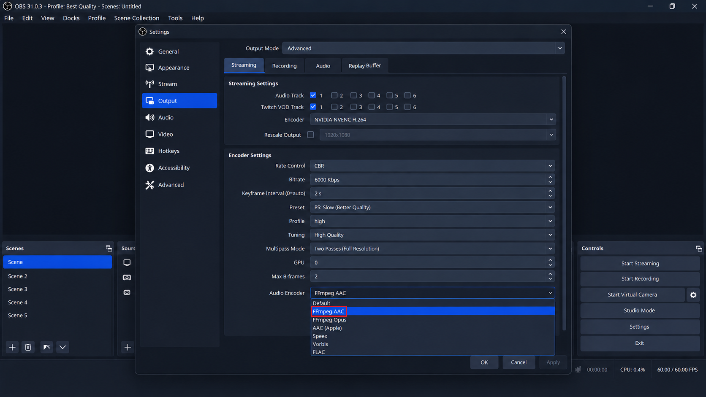The image size is (706, 397).
Task: Cancel the Settings dialog
Action: [x=519, y=362]
